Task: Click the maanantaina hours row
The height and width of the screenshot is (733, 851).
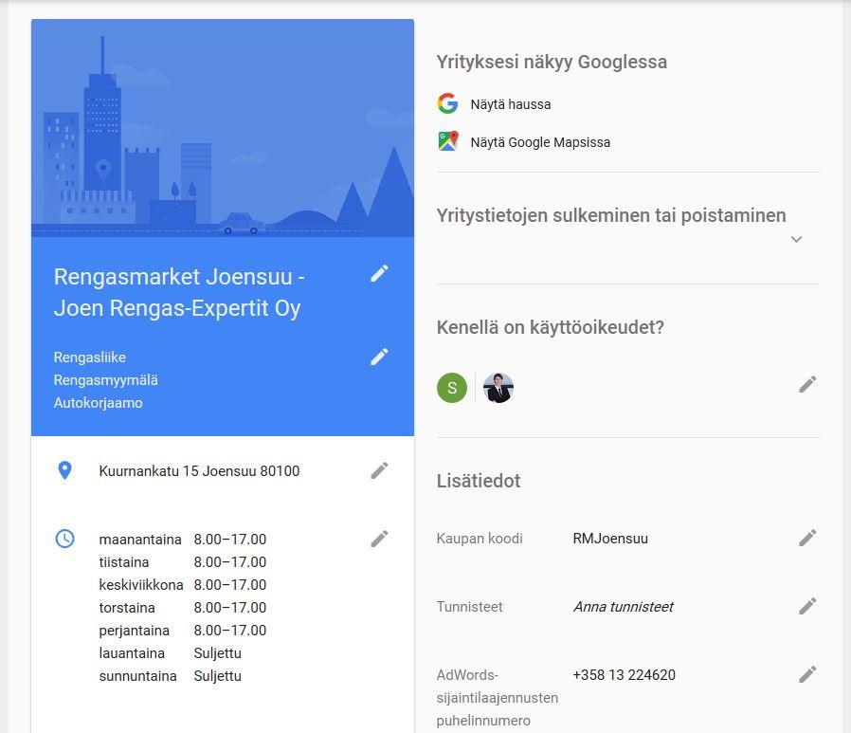Action: 182,540
